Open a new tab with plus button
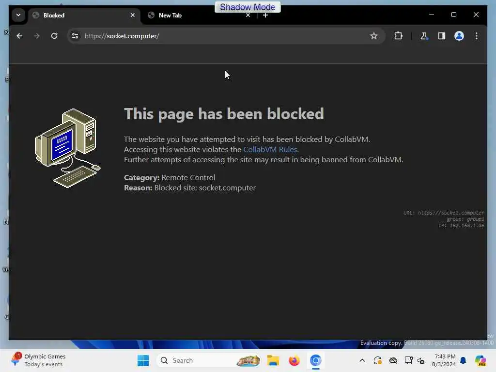Screen dimensions: 496x372 (x=265, y=15)
